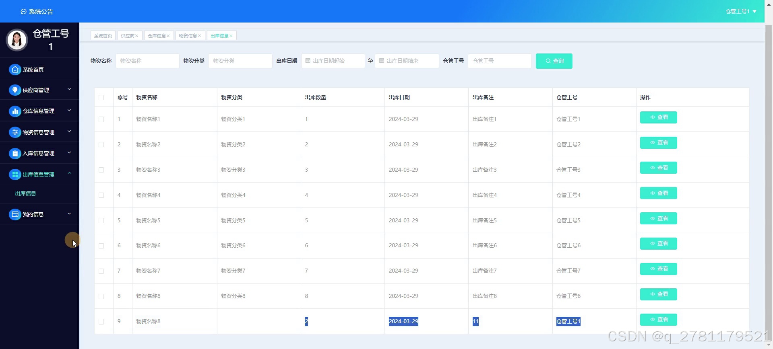The image size is (773, 349).
Task: Check the box for row 物资名称6
Action: tap(101, 246)
